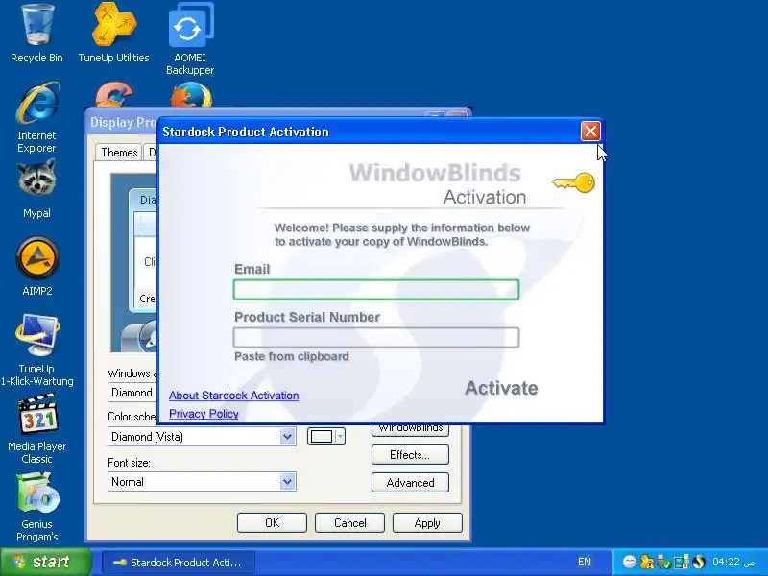
Task: Open the AOMEI Backupper desktop icon
Action: 190,39
